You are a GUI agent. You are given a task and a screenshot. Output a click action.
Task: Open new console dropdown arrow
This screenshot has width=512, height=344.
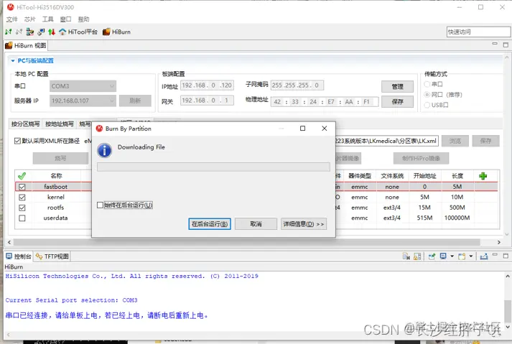click(x=471, y=256)
